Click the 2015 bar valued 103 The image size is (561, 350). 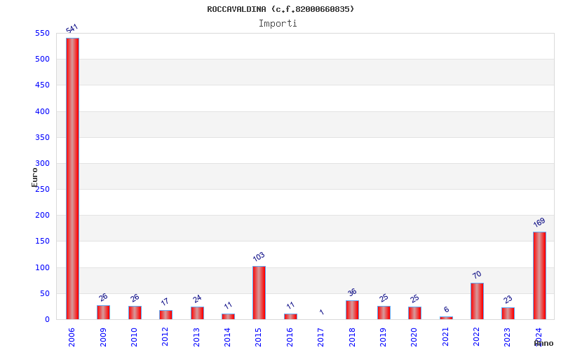(259, 293)
